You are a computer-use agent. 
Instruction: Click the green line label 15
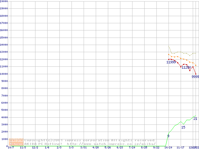[x=183, y=127]
